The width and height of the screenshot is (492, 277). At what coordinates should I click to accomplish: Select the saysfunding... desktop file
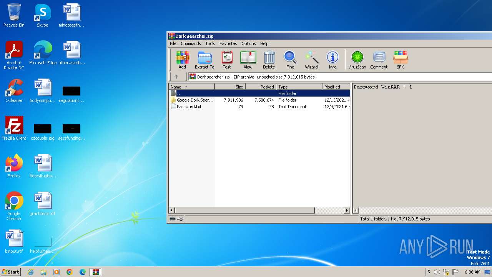click(x=71, y=132)
